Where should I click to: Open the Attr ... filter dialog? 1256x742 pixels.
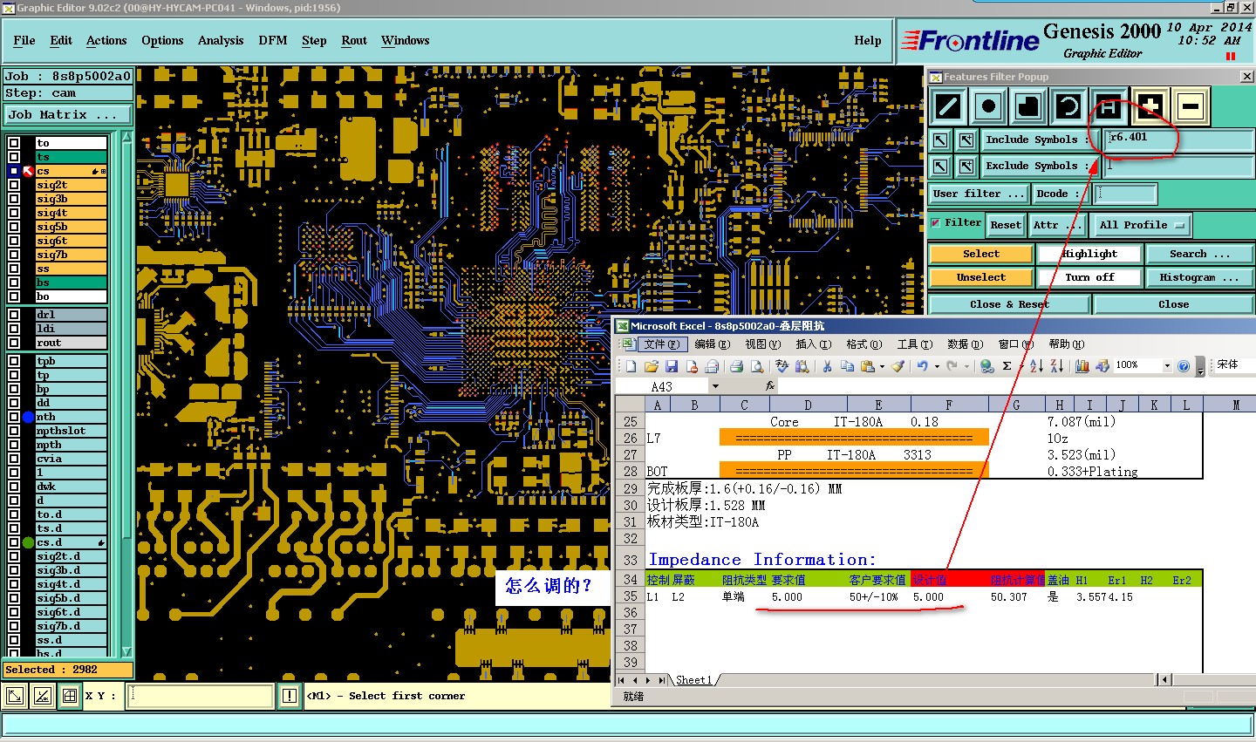point(1057,225)
